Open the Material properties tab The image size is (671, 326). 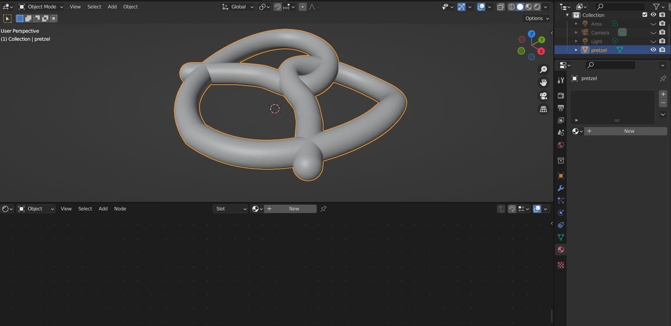pyautogui.click(x=561, y=249)
